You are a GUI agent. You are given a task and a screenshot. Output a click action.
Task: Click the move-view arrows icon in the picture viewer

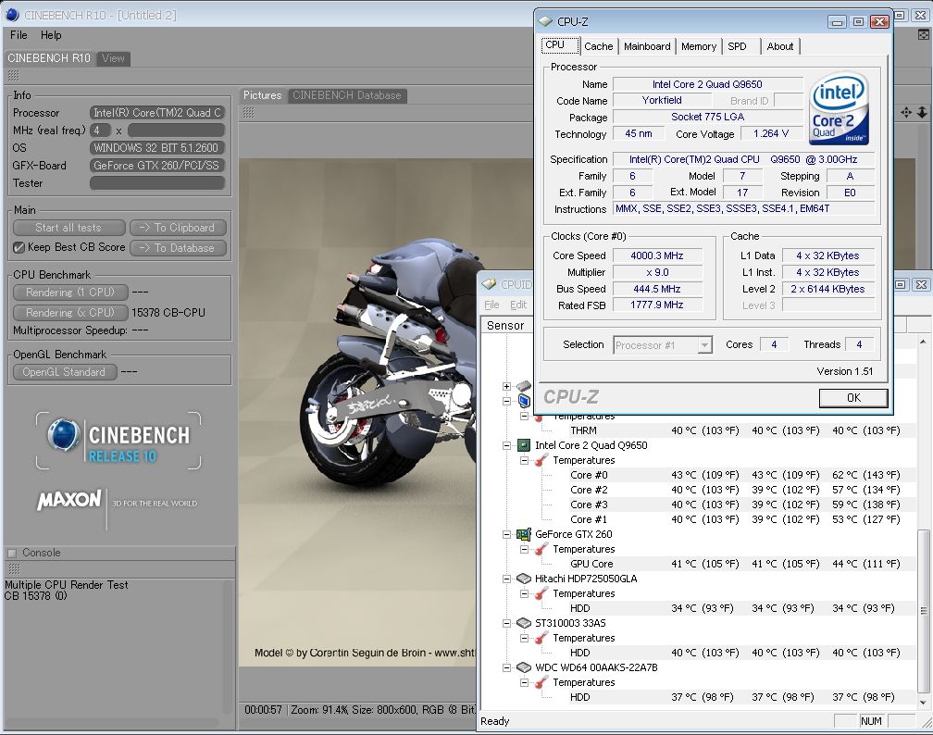click(906, 112)
